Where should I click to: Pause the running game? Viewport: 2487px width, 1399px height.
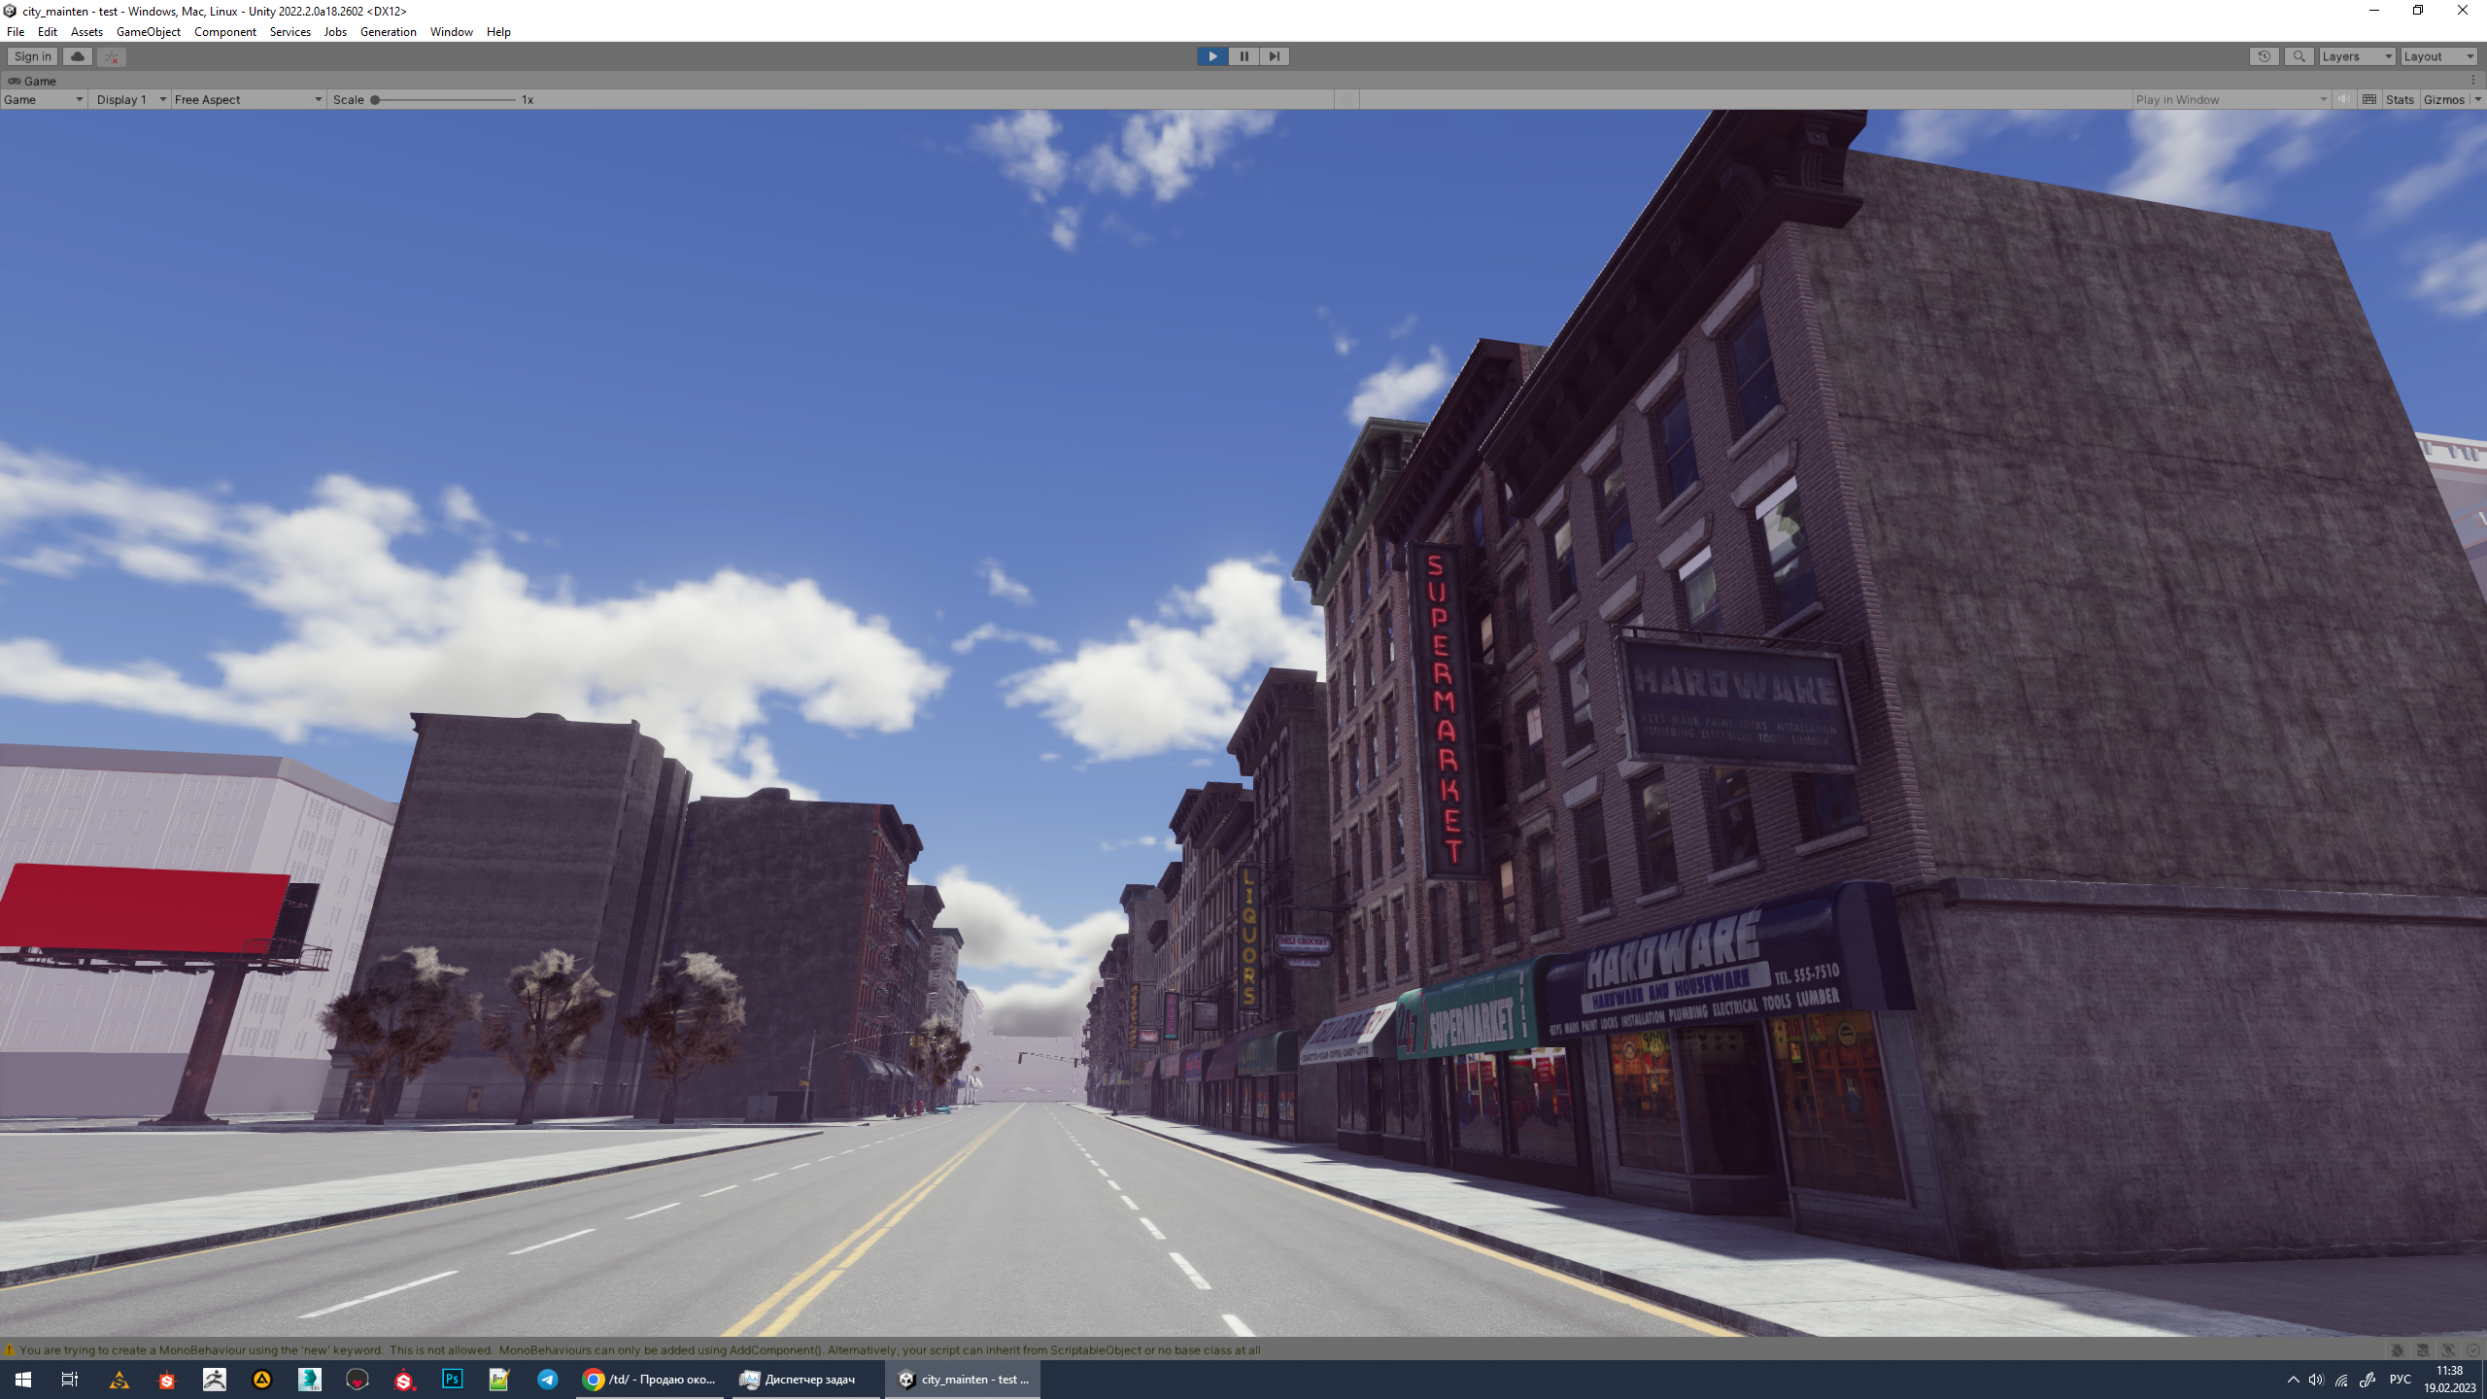tap(1243, 56)
